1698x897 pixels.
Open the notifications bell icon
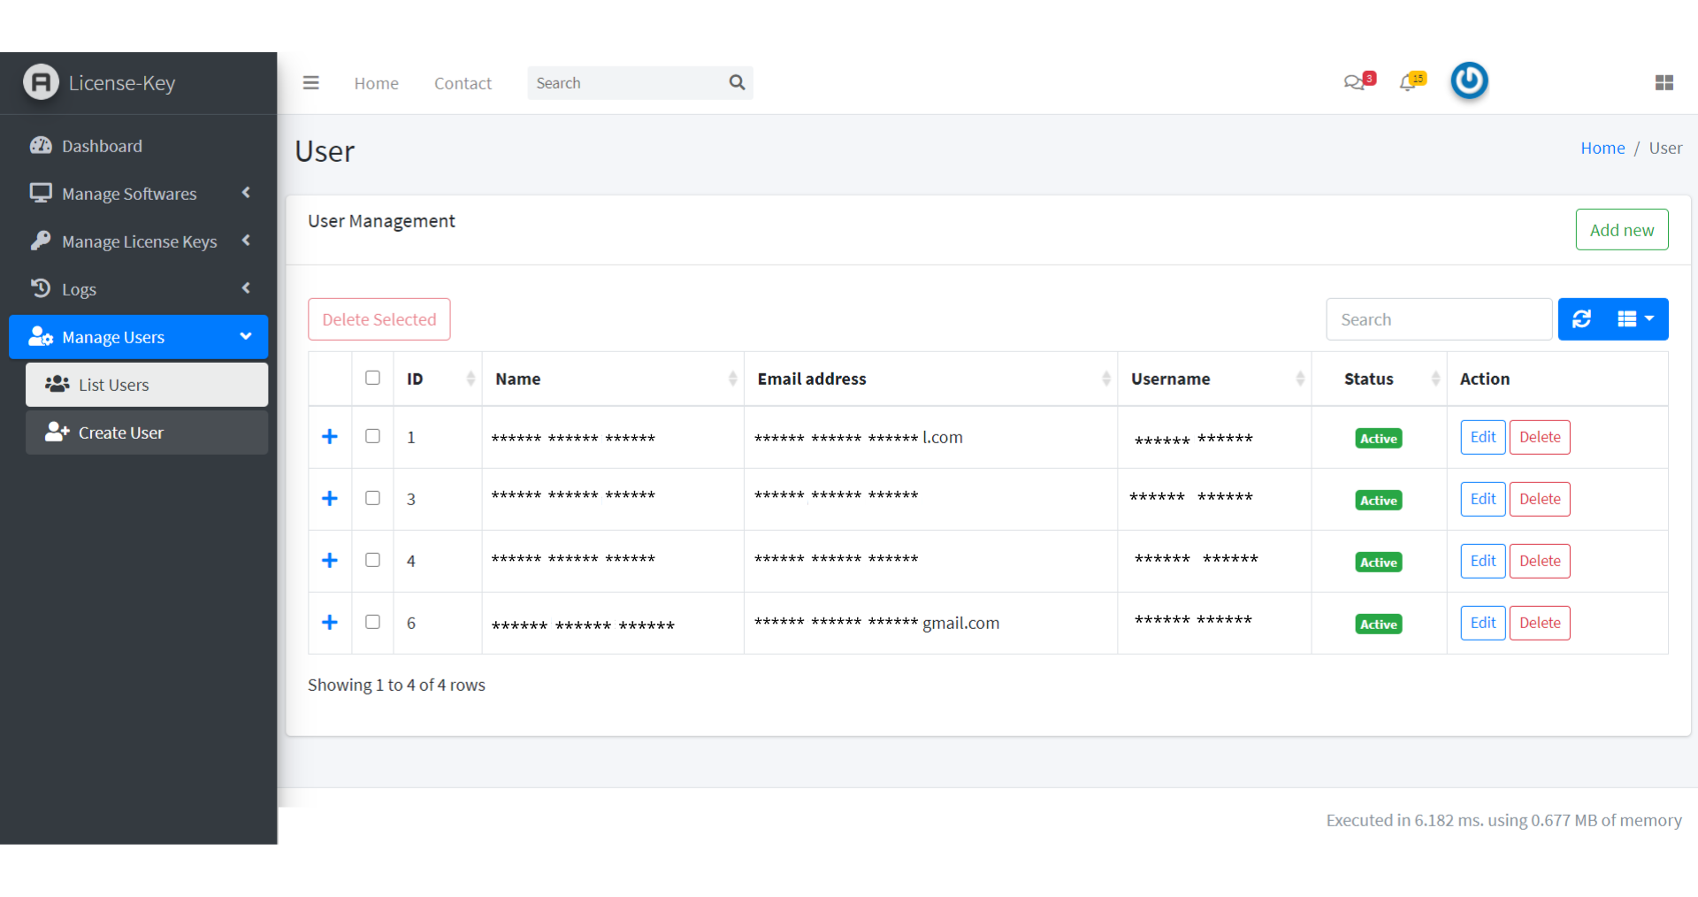(x=1408, y=82)
